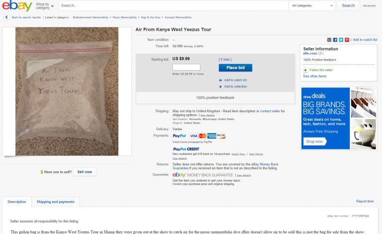The width and height of the screenshot is (382, 234).
Task: Expand the All Categories dropdown
Action: [312, 5]
